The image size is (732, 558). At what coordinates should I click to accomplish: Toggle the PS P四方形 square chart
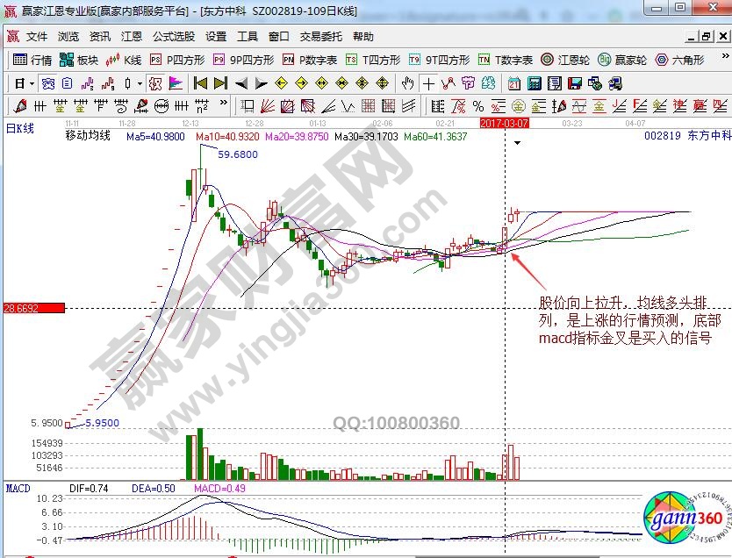(x=177, y=60)
